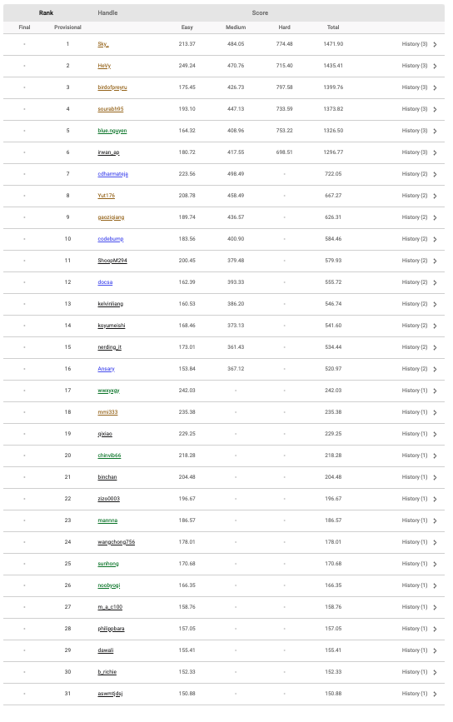Expand the chevron on the irwan_ap row

point(435,153)
